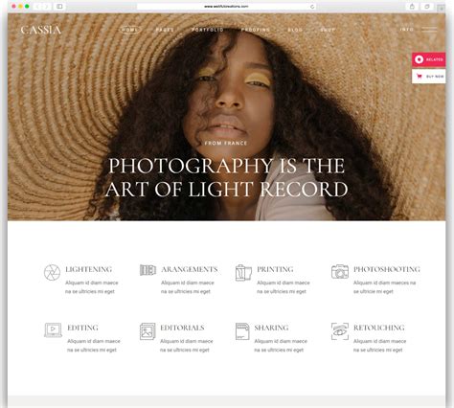Screen dimensions: 454x408
Task: Click the Buy Now button
Action: 428,77
